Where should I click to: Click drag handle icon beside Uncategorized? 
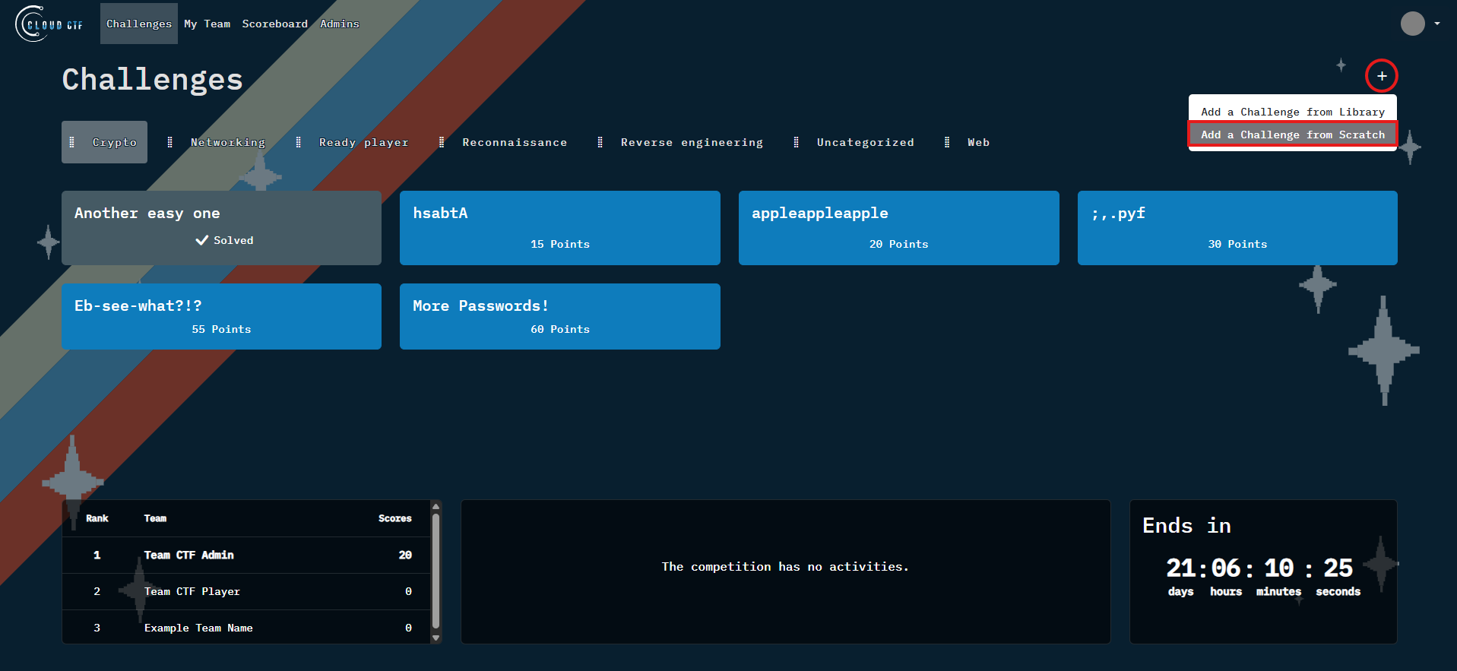[797, 142]
